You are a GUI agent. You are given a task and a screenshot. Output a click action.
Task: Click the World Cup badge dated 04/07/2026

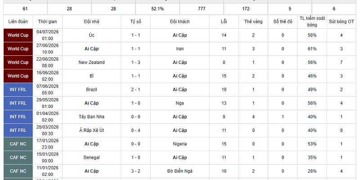point(18,35)
